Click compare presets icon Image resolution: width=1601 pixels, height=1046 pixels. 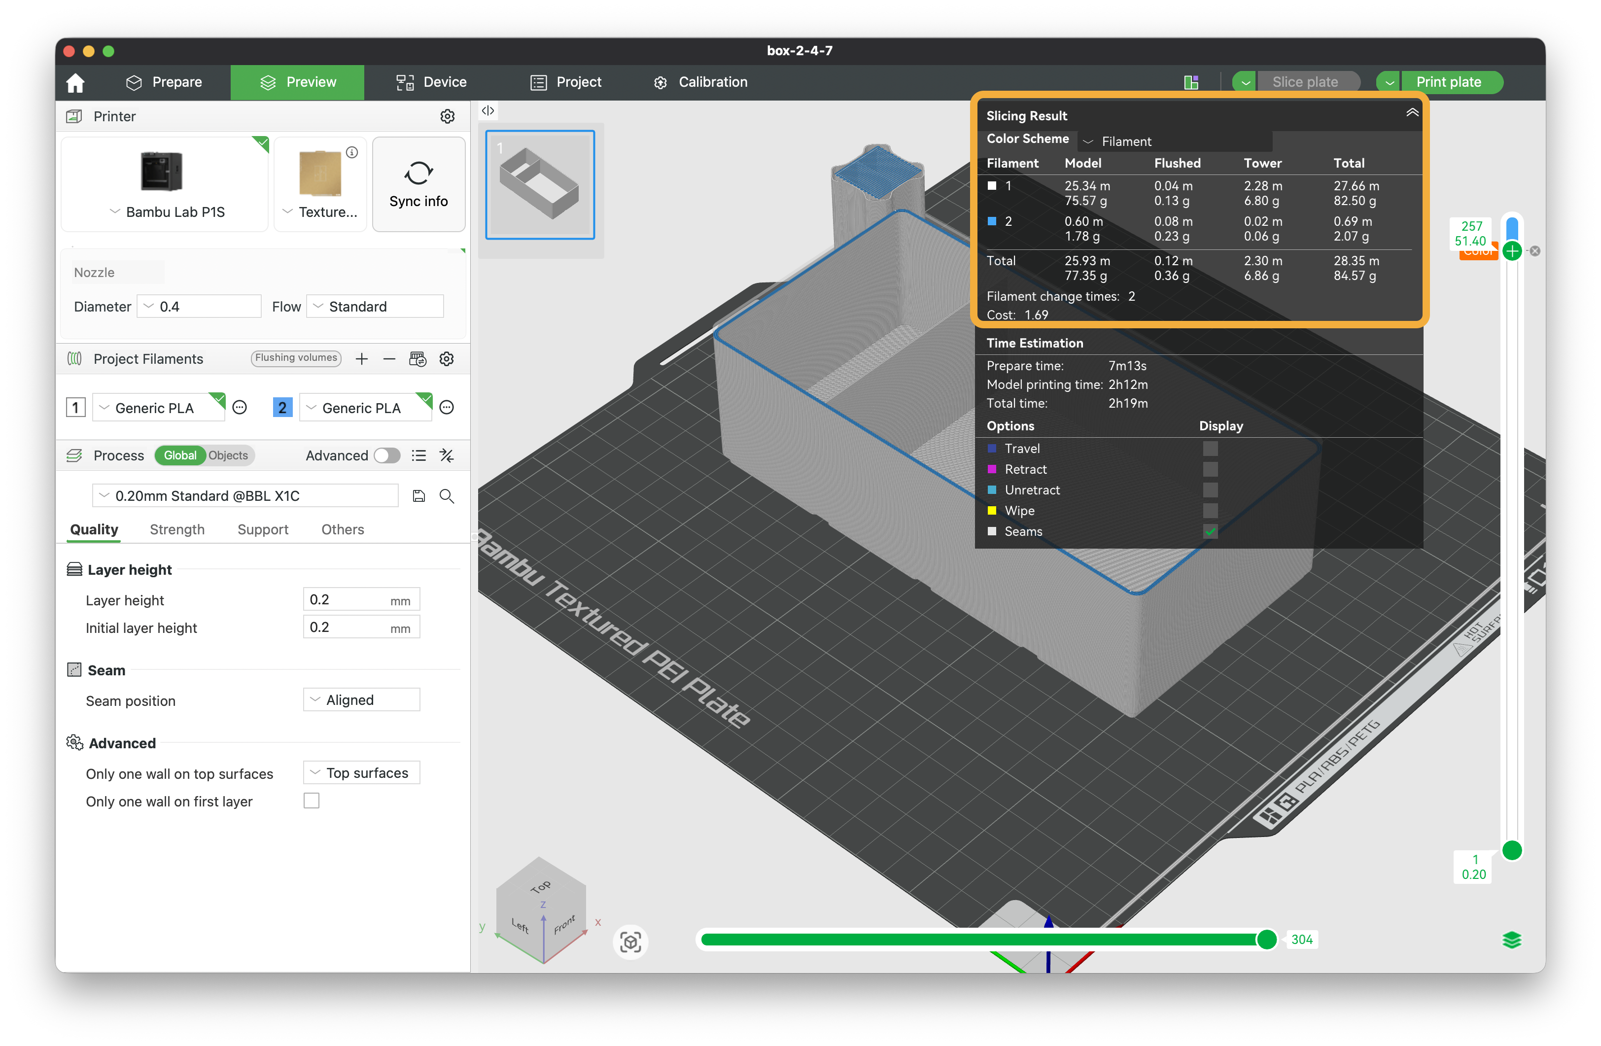[x=447, y=456]
